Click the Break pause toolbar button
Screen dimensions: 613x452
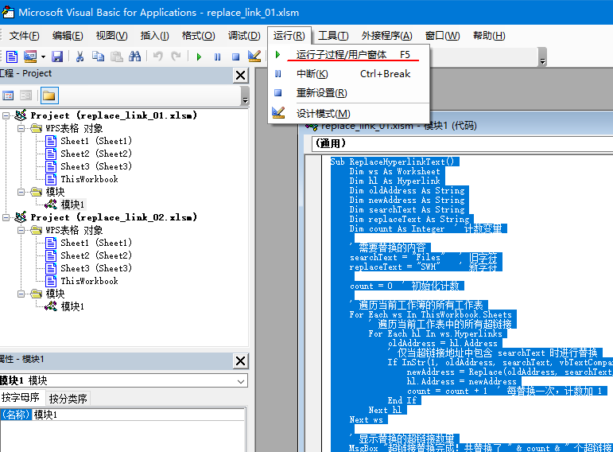pos(217,57)
